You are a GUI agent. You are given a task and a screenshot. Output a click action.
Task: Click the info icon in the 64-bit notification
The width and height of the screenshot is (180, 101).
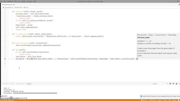(141, 96)
